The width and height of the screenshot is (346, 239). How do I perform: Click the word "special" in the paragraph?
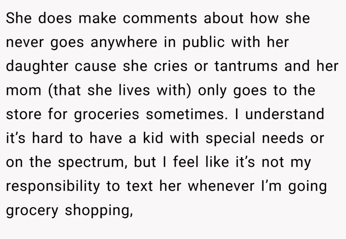click(x=230, y=138)
